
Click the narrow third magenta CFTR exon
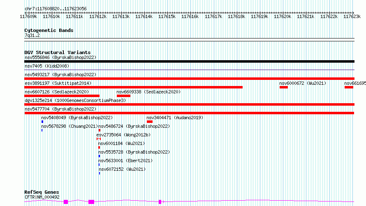click(x=160, y=202)
